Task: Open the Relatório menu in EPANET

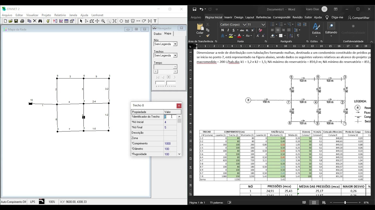Action: click(x=60, y=15)
